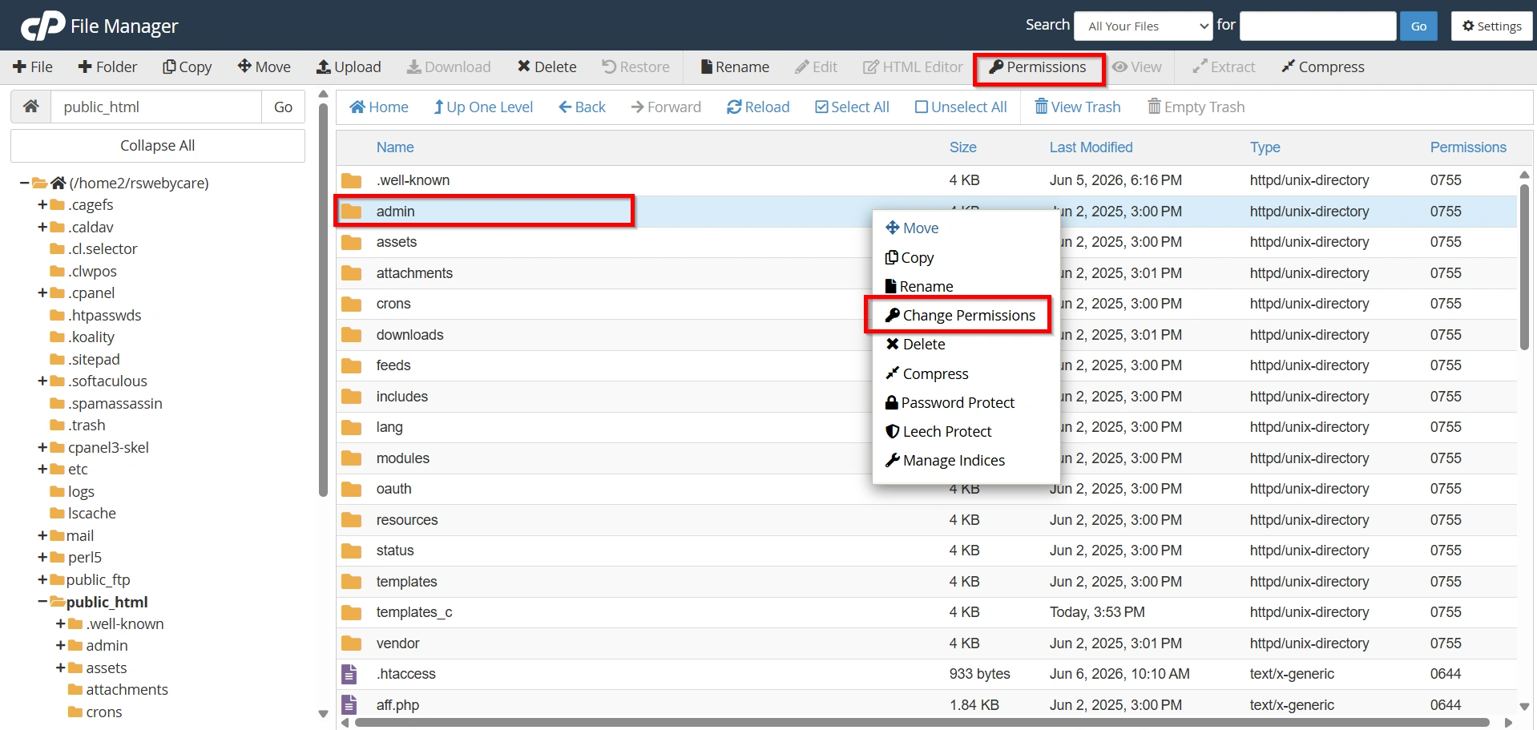Viewport: 1537px width, 730px height.
Task: Select Change Permissions in context menu
Action: pos(960,315)
